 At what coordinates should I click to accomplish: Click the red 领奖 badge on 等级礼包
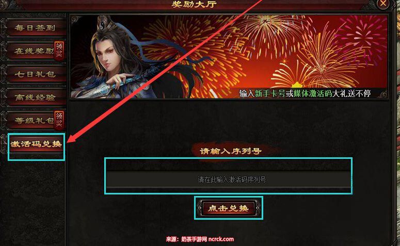click(59, 120)
